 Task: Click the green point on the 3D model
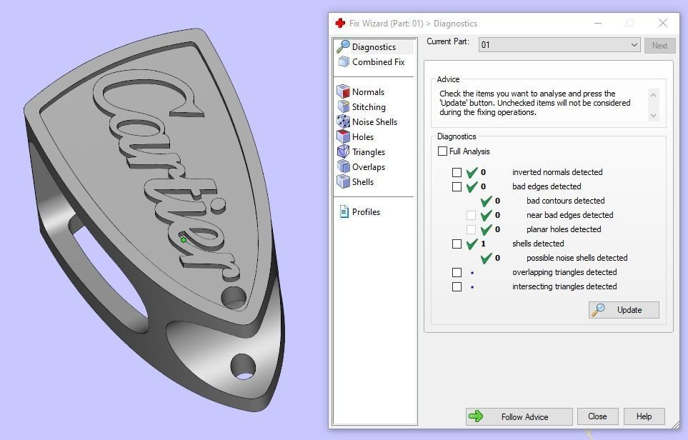[184, 240]
